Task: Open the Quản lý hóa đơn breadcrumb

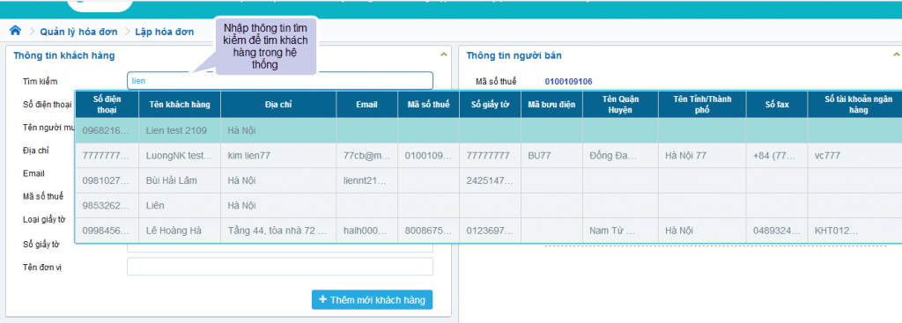Action: tap(78, 32)
